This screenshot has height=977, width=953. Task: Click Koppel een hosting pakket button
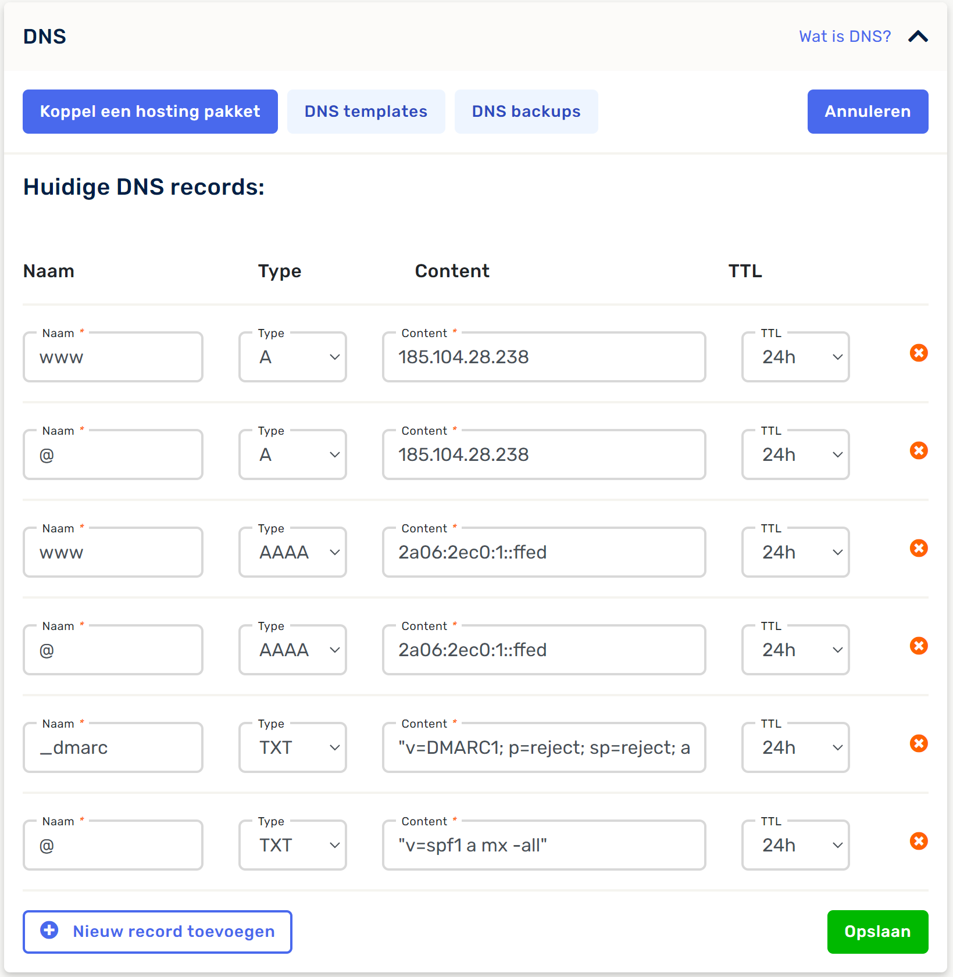tap(150, 112)
